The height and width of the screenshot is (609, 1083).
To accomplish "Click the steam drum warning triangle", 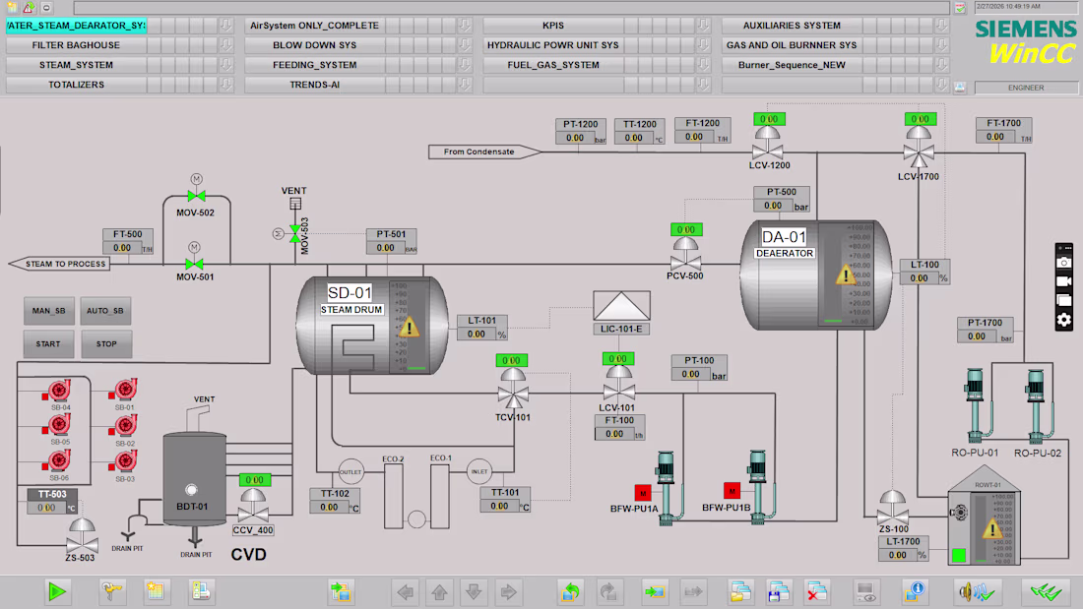I will pyautogui.click(x=409, y=327).
